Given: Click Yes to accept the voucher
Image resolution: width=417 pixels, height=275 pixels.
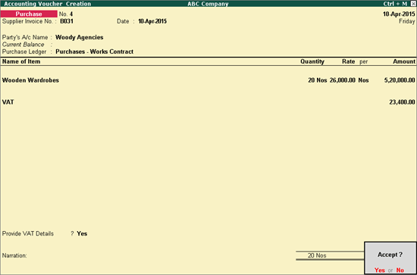Looking at the screenshot, I should click(x=380, y=270).
